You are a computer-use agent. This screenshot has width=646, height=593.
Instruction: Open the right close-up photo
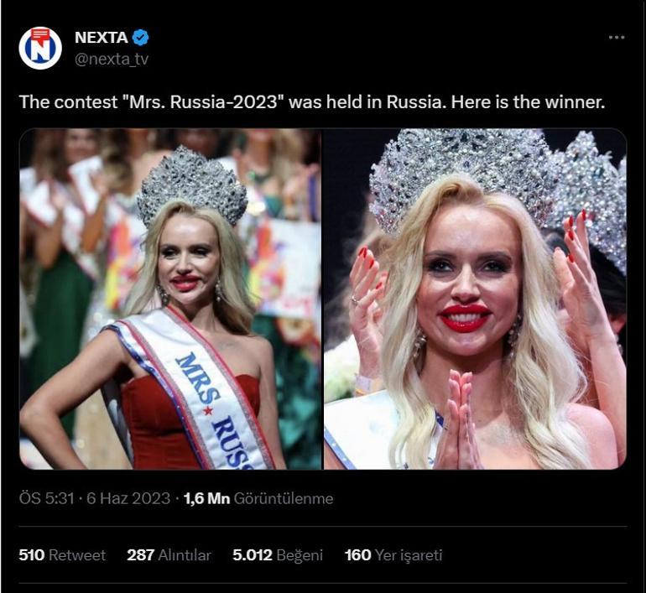coord(475,299)
